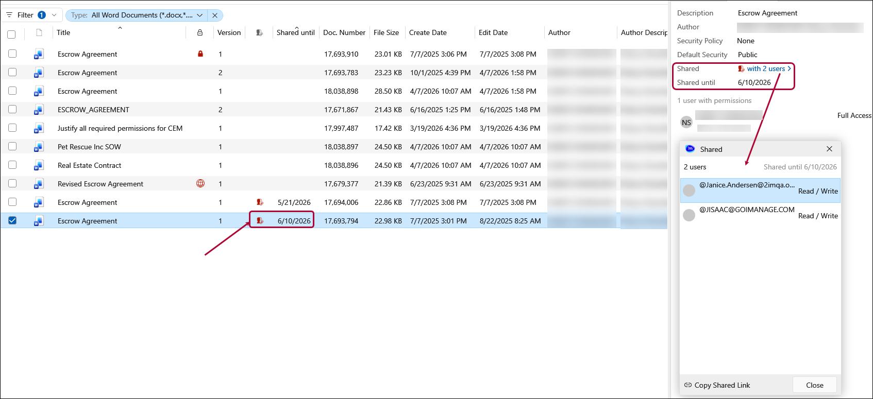Remove the Word Documents type filter
The height and width of the screenshot is (399, 873).
[215, 15]
